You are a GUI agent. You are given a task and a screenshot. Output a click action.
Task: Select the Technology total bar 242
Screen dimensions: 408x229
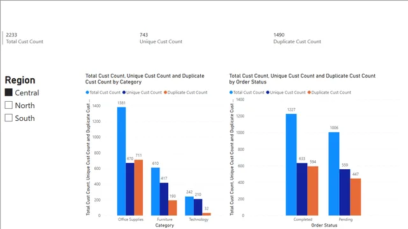(x=189, y=206)
